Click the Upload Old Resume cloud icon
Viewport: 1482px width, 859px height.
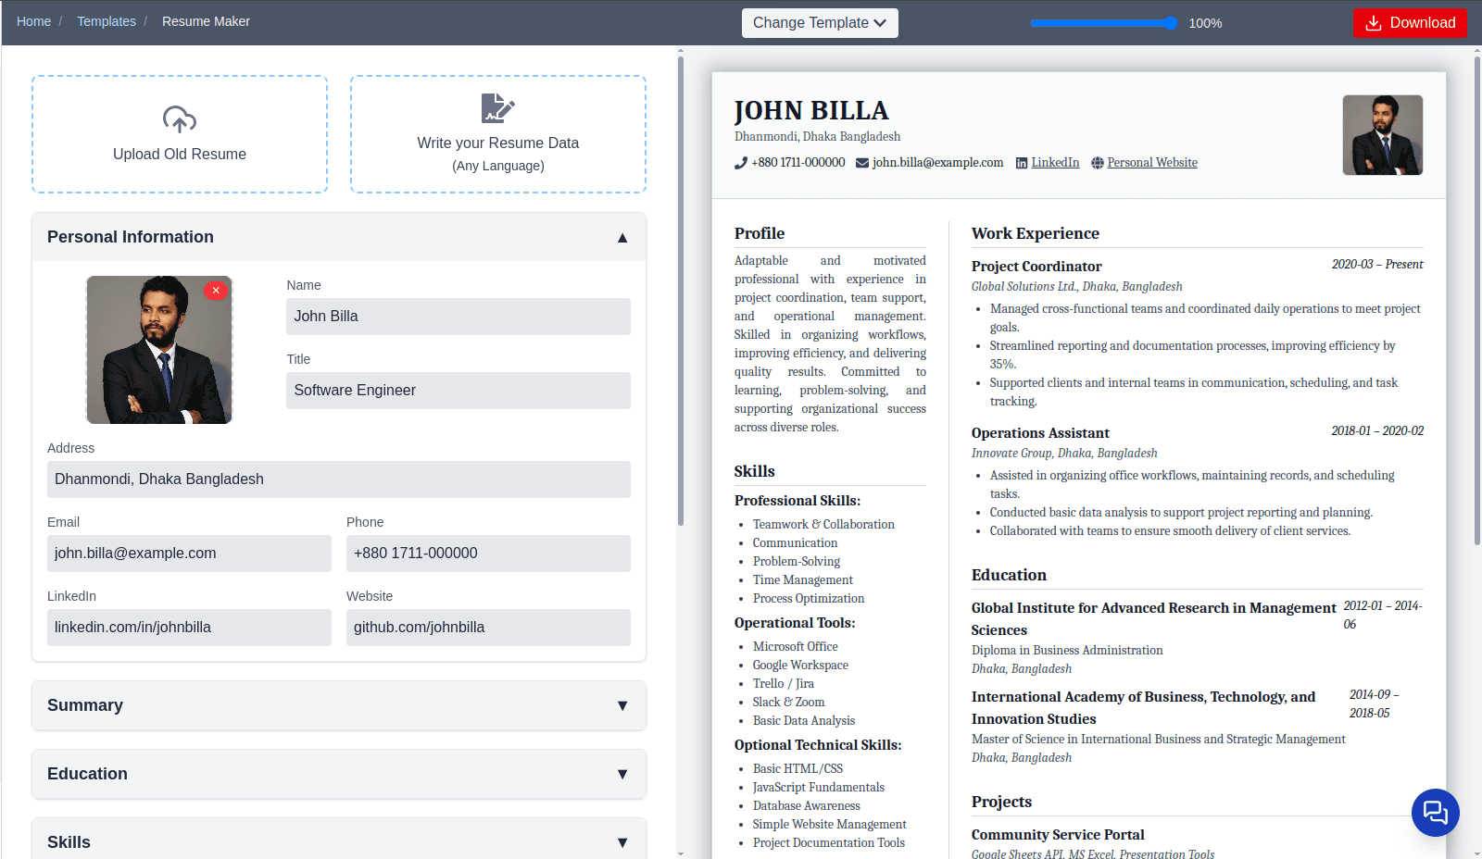coord(179,118)
